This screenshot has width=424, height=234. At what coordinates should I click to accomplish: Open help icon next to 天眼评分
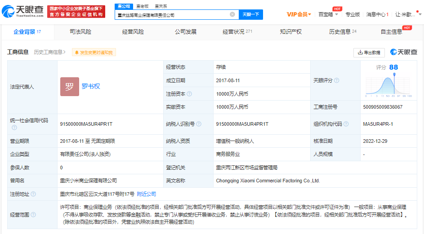pyautogui.click(x=336, y=80)
